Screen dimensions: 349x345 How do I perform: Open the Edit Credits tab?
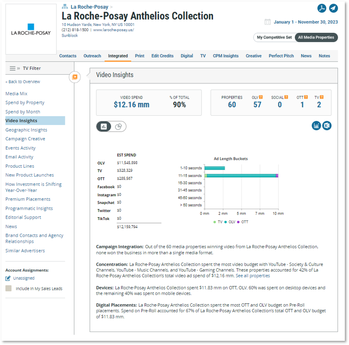click(162, 56)
